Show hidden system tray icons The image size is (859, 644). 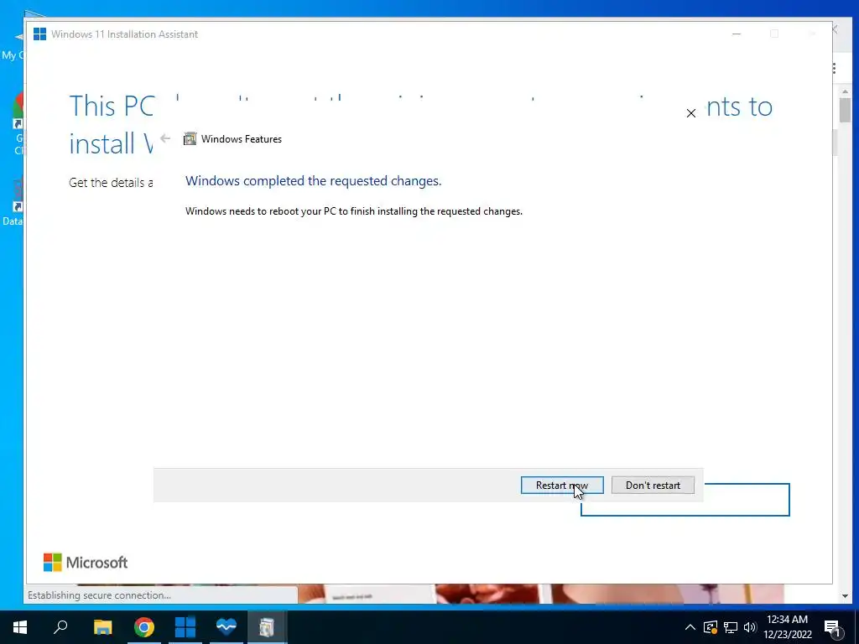point(690,627)
